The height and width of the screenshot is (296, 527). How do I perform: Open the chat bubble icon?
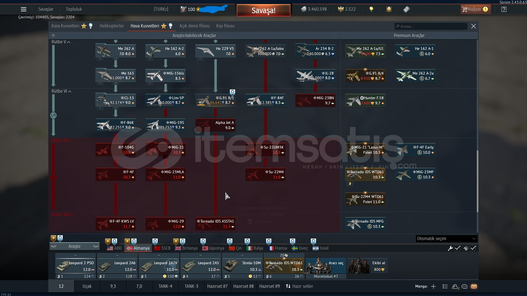point(464,286)
